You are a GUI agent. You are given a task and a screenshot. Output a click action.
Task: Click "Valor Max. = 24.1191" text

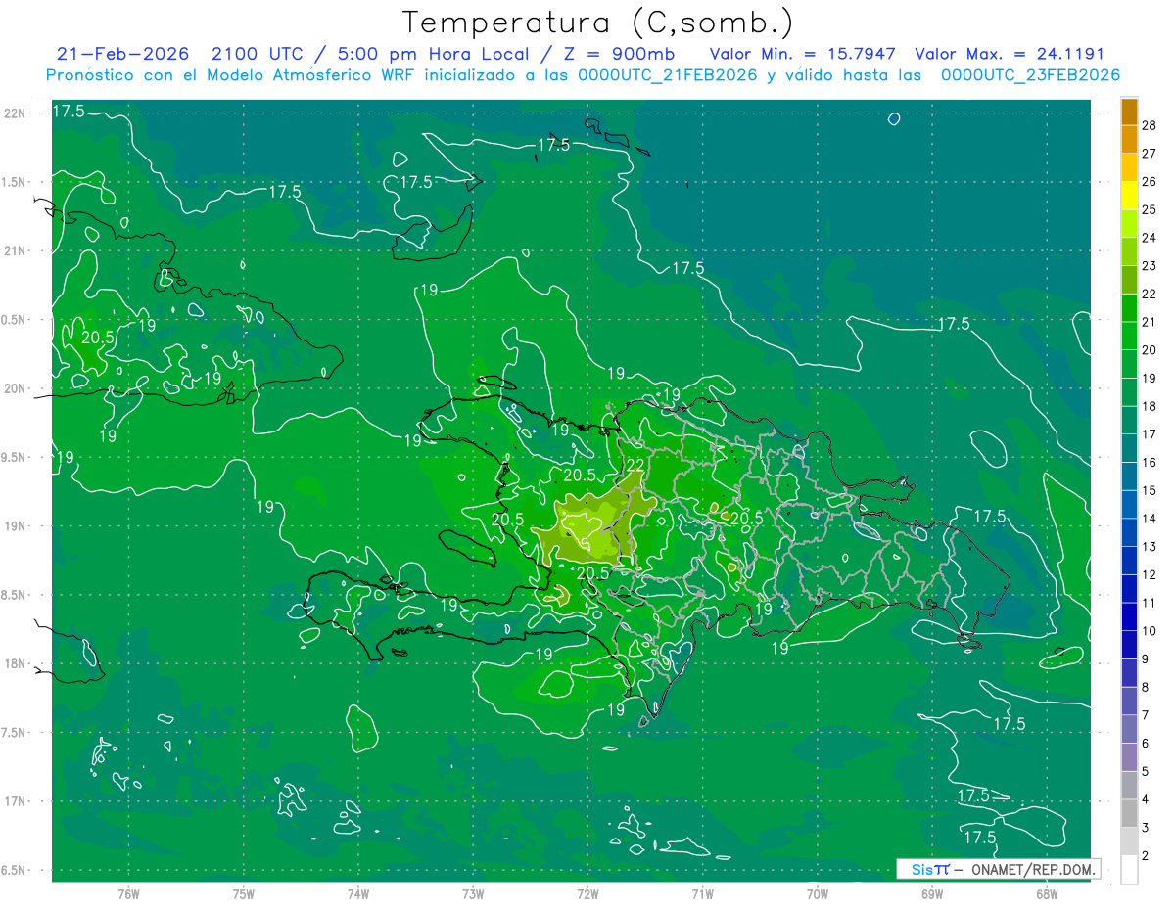pos(1010,54)
